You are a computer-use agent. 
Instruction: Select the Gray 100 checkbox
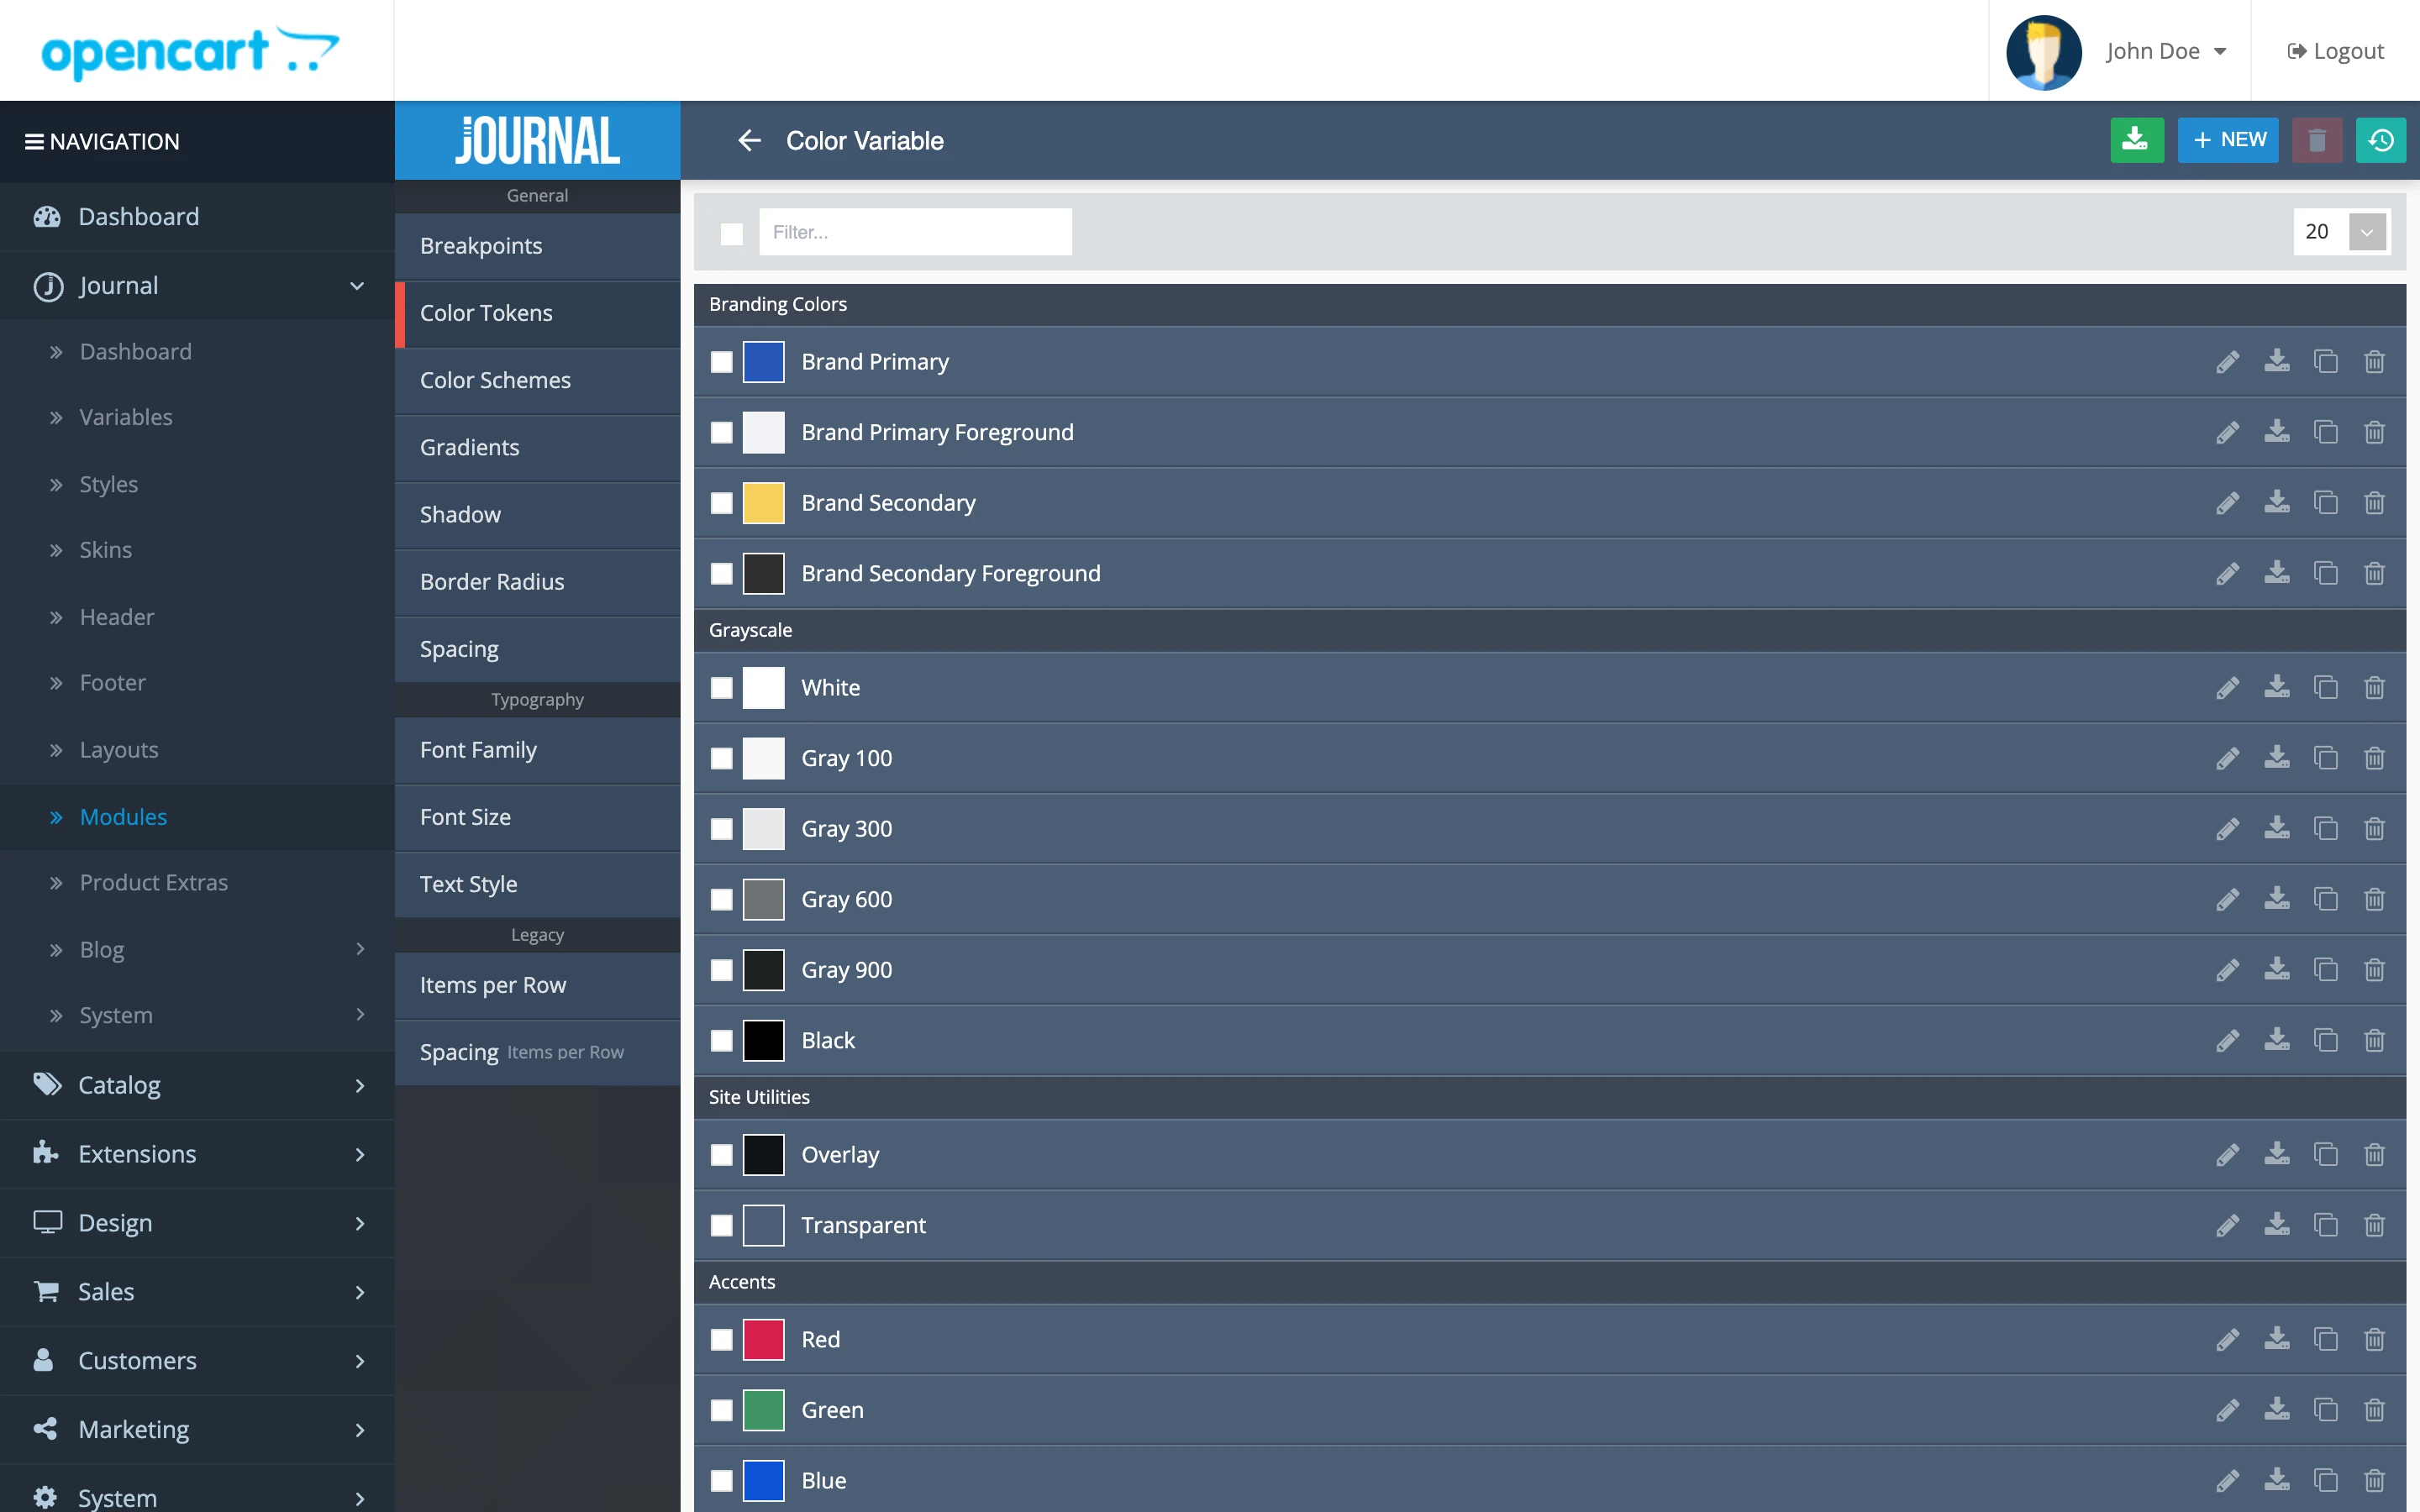722,758
